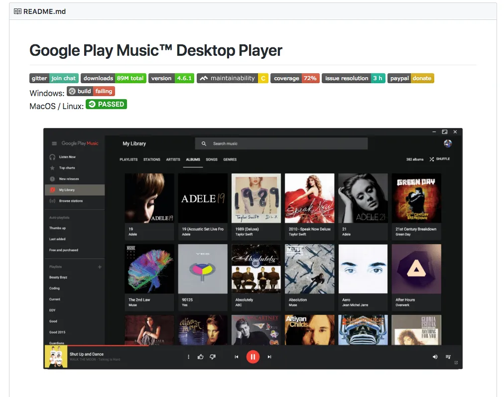Click the volume speaker icon

(x=435, y=357)
